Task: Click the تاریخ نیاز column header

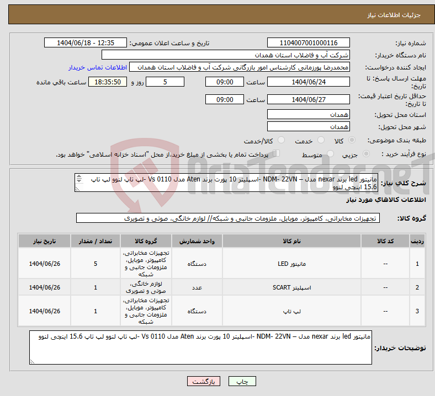Action: (x=44, y=241)
